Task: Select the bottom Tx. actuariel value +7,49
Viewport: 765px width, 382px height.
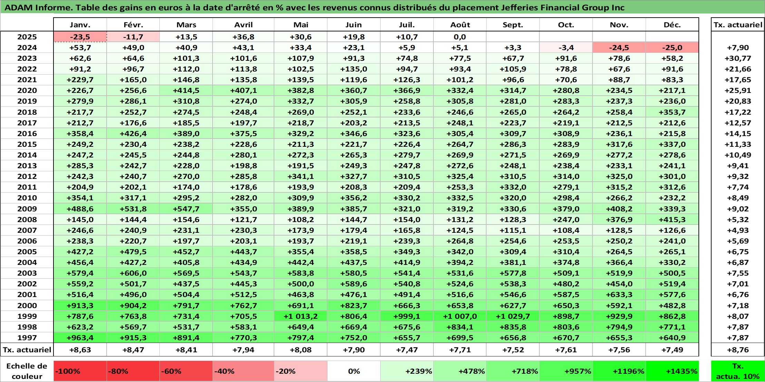Action: 672,350
